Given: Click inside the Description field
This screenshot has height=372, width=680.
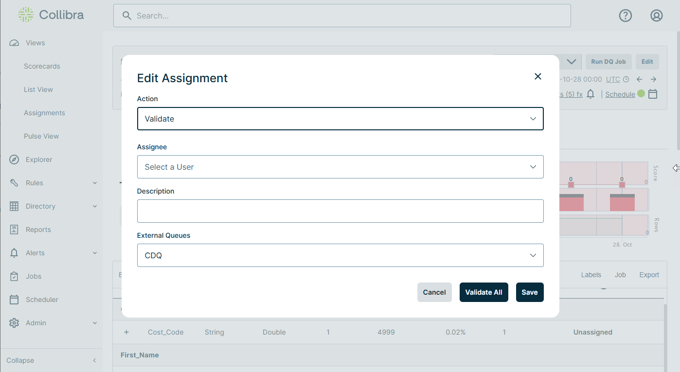Looking at the screenshot, I should coord(340,211).
